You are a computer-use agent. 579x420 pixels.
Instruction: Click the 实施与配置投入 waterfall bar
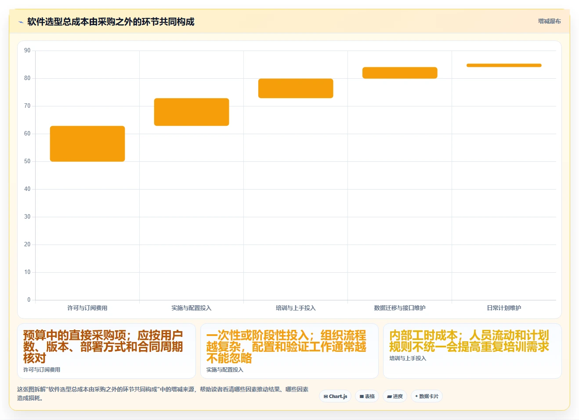tap(192, 112)
